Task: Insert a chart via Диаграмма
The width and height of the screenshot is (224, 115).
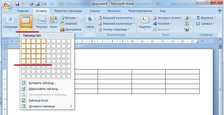Action: coord(71,29)
